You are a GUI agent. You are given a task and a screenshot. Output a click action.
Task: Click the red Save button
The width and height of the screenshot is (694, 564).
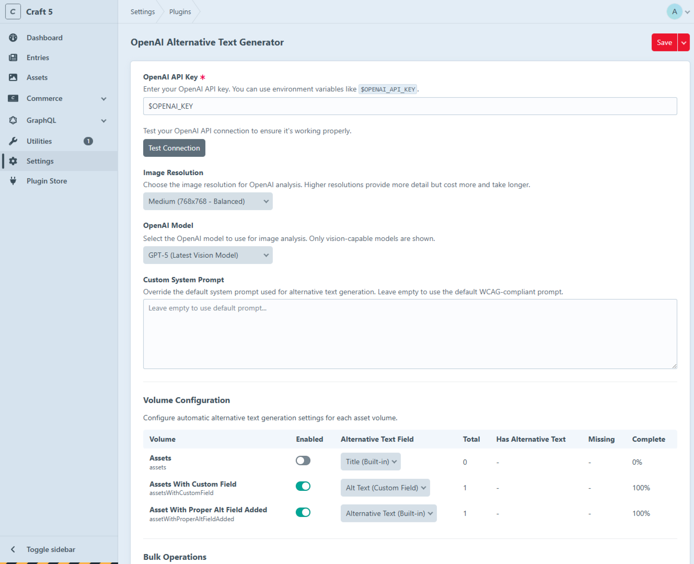point(664,43)
